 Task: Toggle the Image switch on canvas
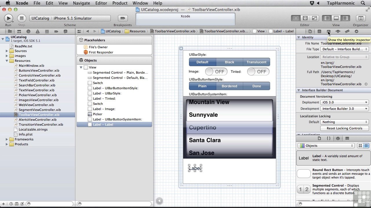(216, 72)
